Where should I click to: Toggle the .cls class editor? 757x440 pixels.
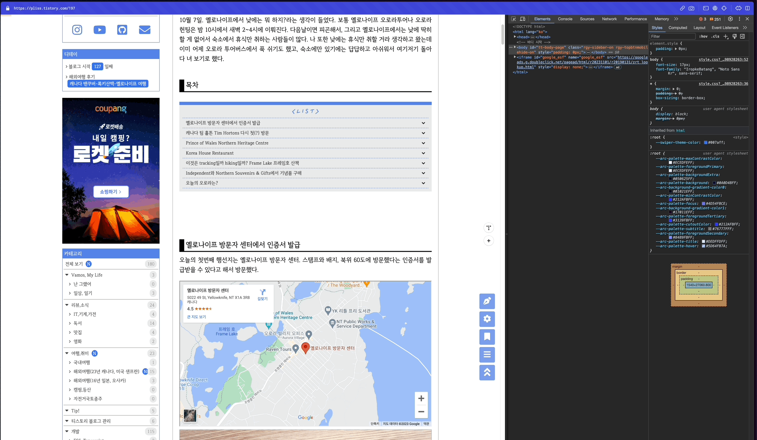tap(715, 36)
